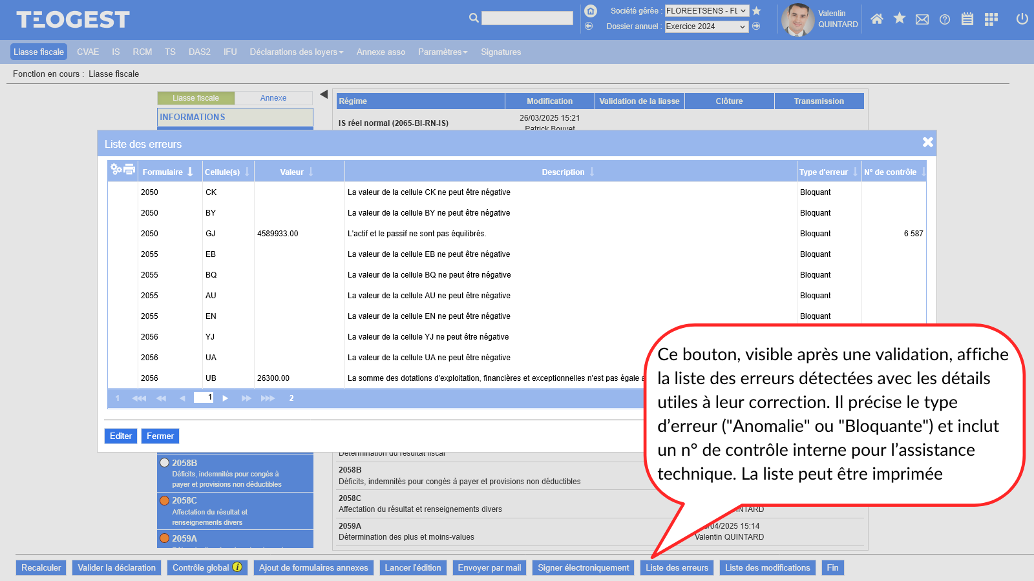
Task: Select the orange 2058C status circle
Action: [x=165, y=500]
